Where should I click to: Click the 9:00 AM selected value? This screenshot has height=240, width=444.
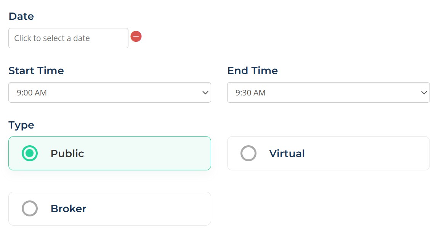tap(32, 93)
